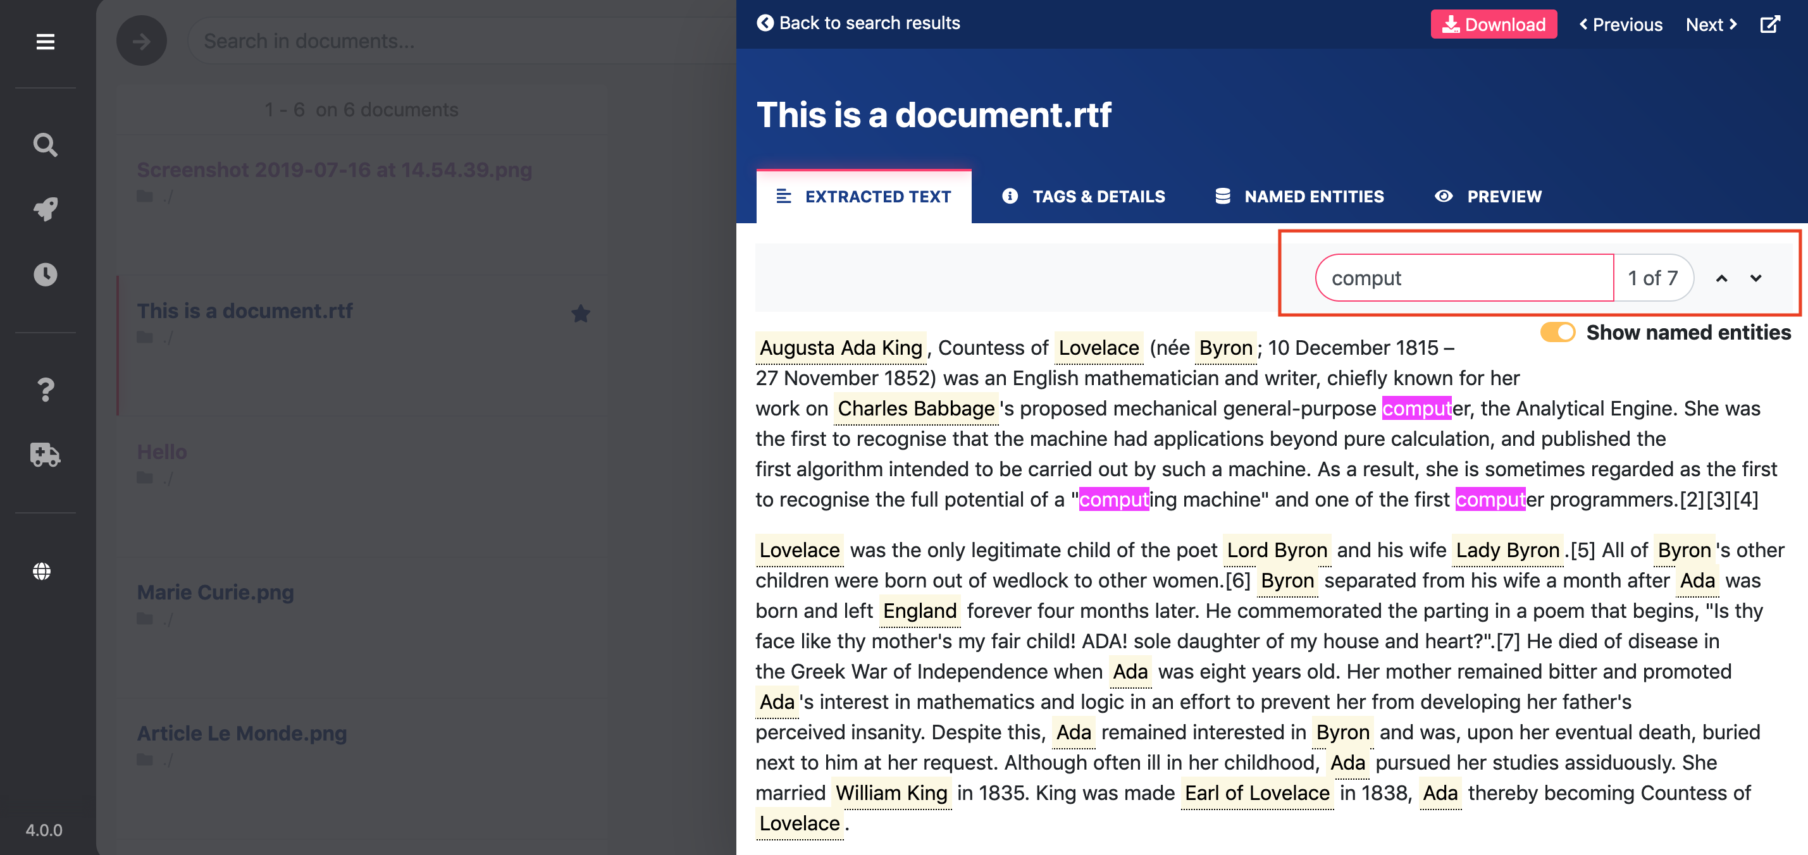Screen dimensions: 1808x855
Task: Click the 1 of 7 match counter
Action: tap(1653, 278)
